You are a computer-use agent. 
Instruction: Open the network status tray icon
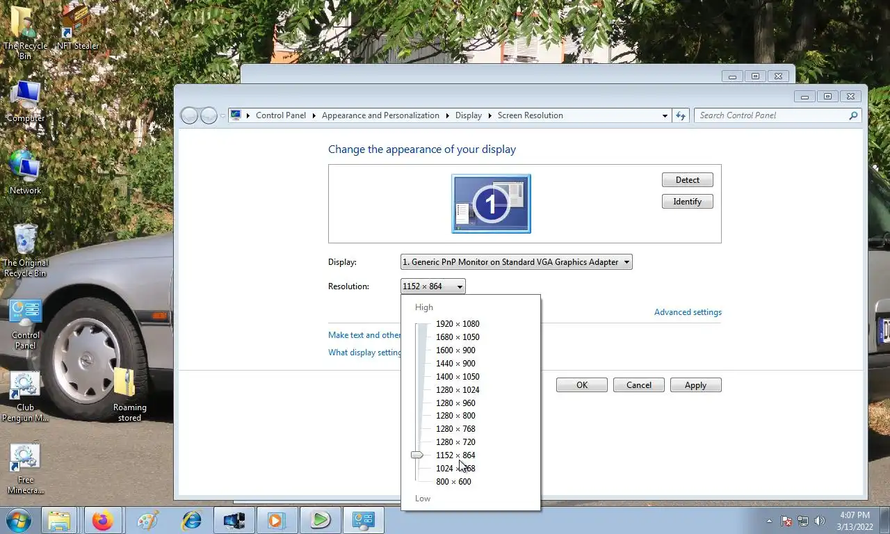pos(803,521)
